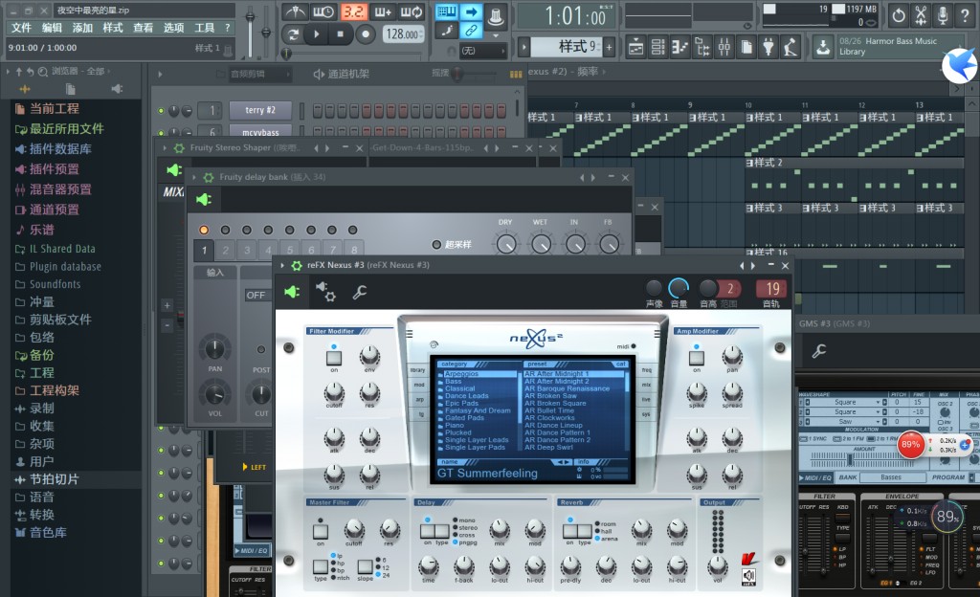Open Nexus detailed settings gear icon
The image size is (980, 597).
click(x=325, y=292)
